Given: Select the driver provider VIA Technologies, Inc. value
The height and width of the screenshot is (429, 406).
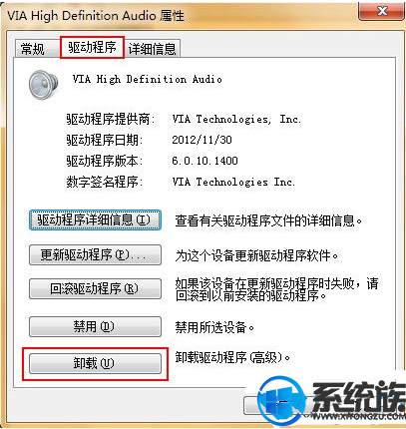Looking at the screenshot, I should click(236, 119).
